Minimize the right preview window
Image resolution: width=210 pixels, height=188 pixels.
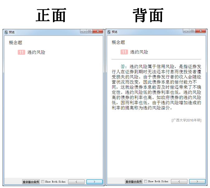186,31
